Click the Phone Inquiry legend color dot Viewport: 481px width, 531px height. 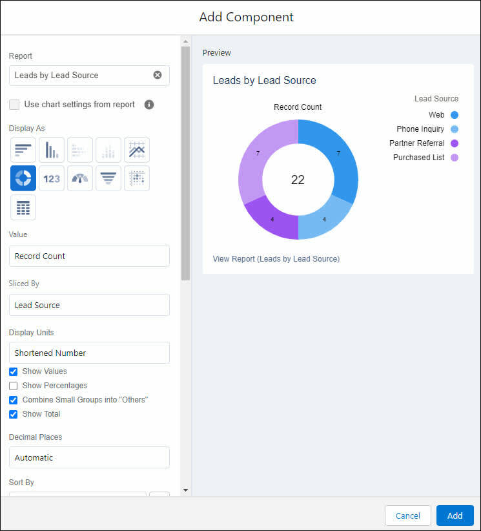point(455,129)
